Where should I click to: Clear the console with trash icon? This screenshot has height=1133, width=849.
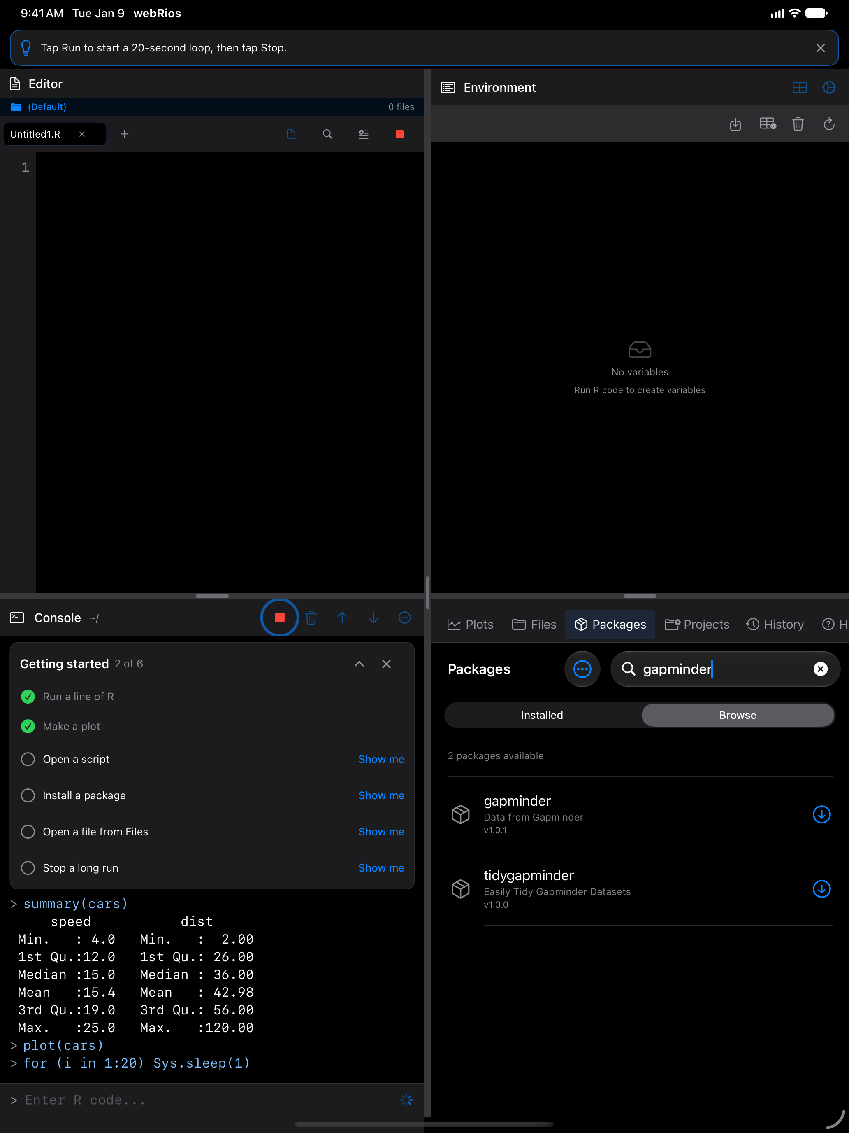pos(311,618)
